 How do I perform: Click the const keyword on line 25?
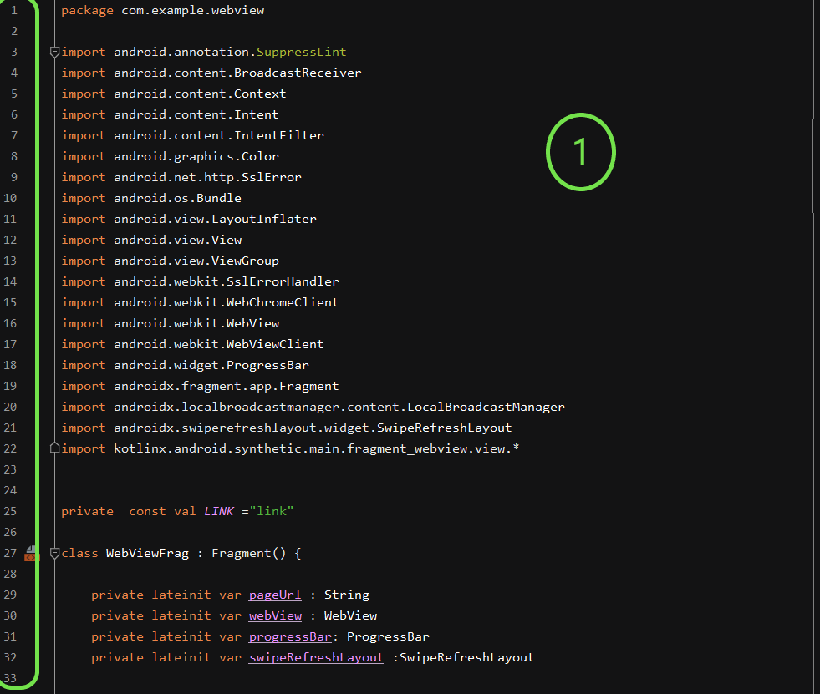pos(147,511)
